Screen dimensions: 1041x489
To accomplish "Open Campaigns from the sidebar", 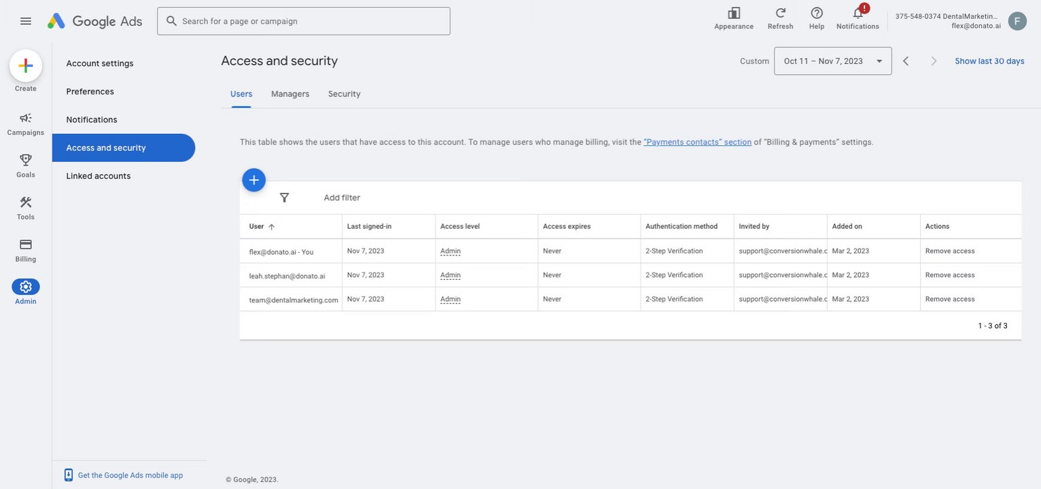I will [x=26, y=118].
